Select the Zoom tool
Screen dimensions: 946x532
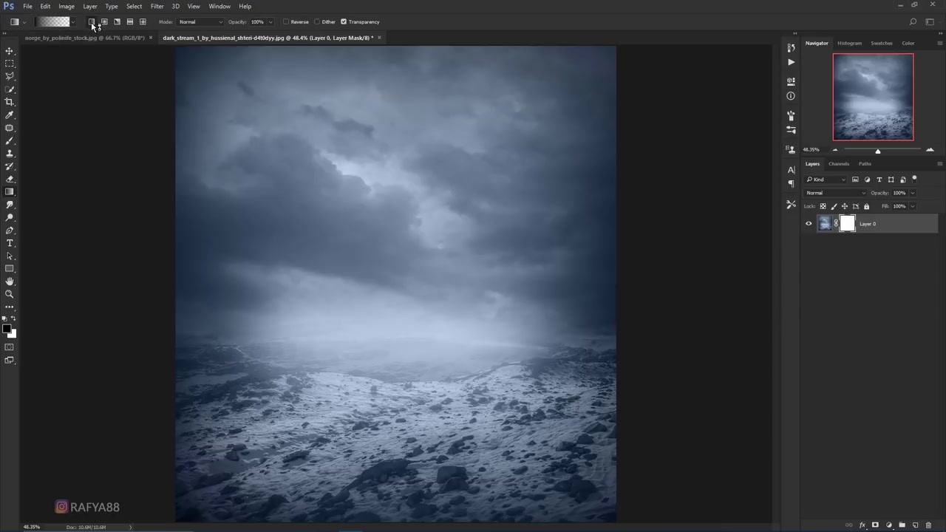tap(10, 294)
